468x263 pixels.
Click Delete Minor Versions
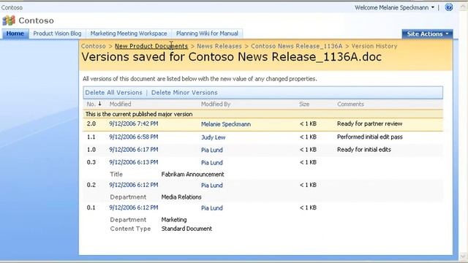[184, 93]
